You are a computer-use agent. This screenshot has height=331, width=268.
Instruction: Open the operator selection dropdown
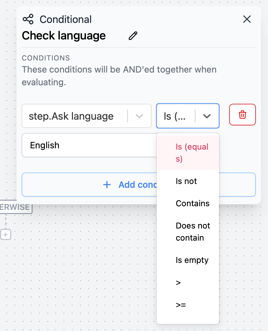tap(207, 116)
